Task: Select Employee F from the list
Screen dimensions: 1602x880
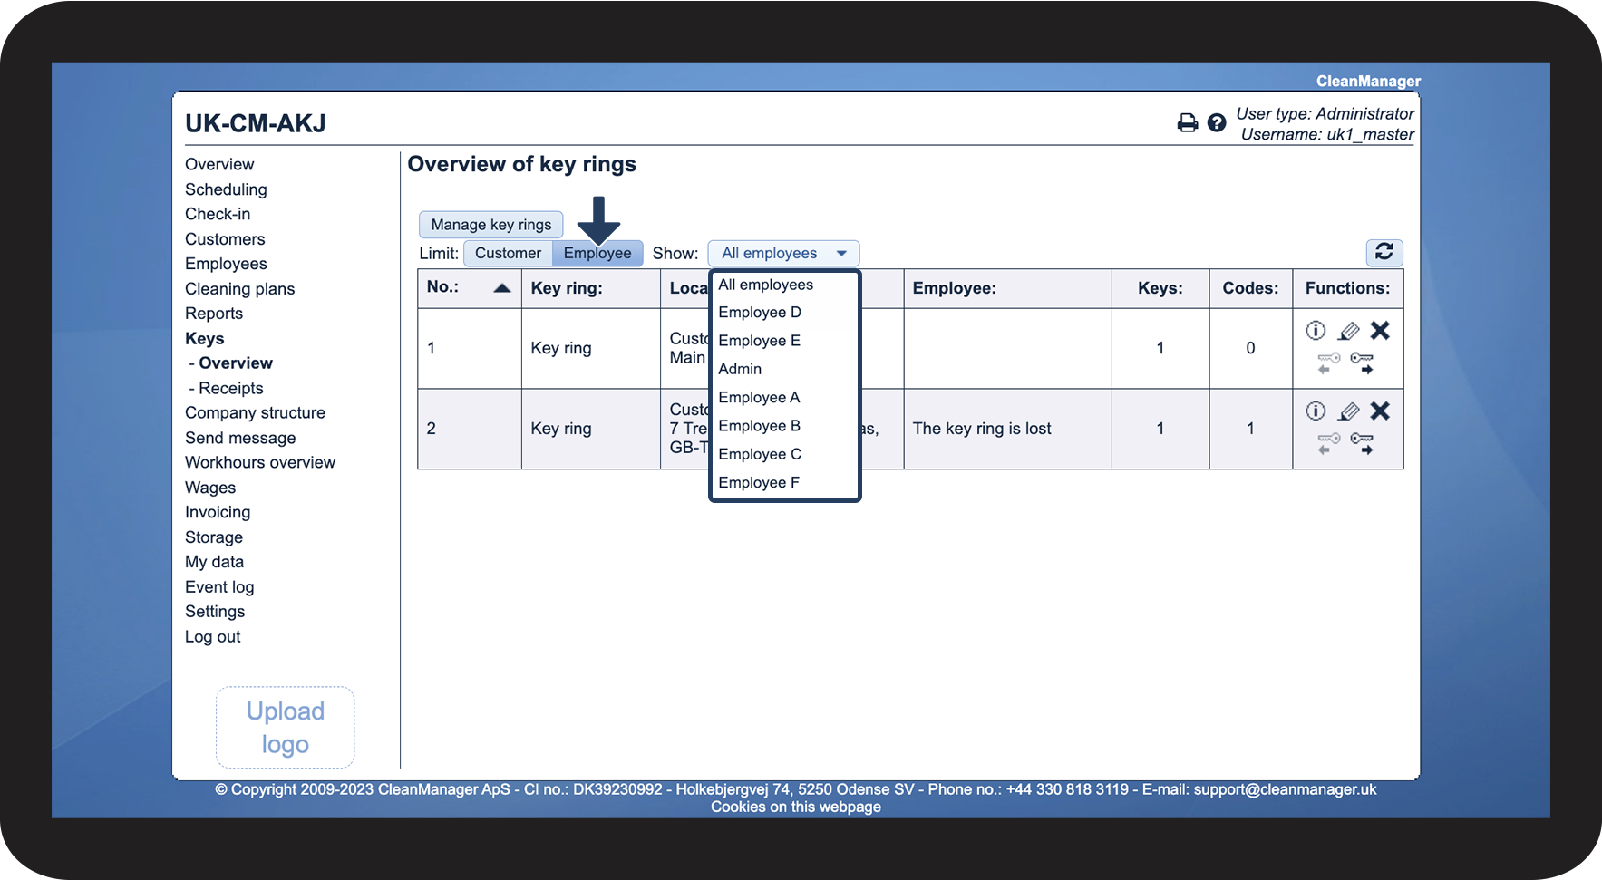Action: click(x=759, y=483)
